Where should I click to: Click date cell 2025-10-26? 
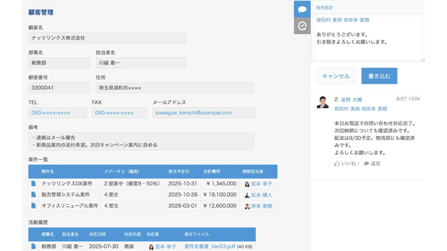click(183, 195)
